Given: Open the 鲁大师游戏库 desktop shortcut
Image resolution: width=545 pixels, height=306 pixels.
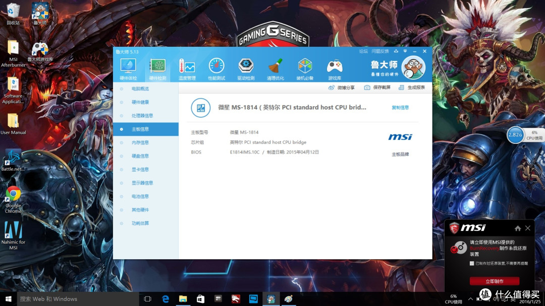Looking at the screenshot, I should [x=40, y=52].
